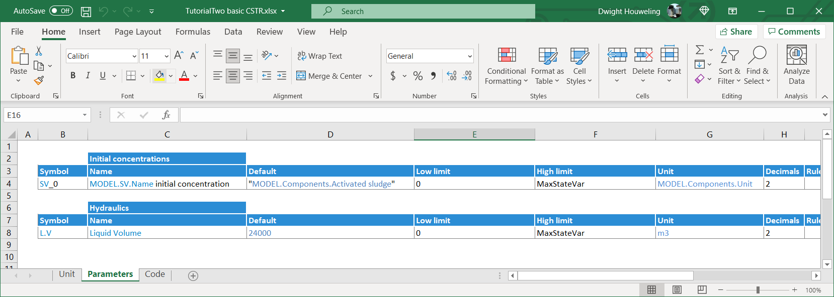Toggle AutoSave switch
This screenshot has width=834, height=297.
61,11
